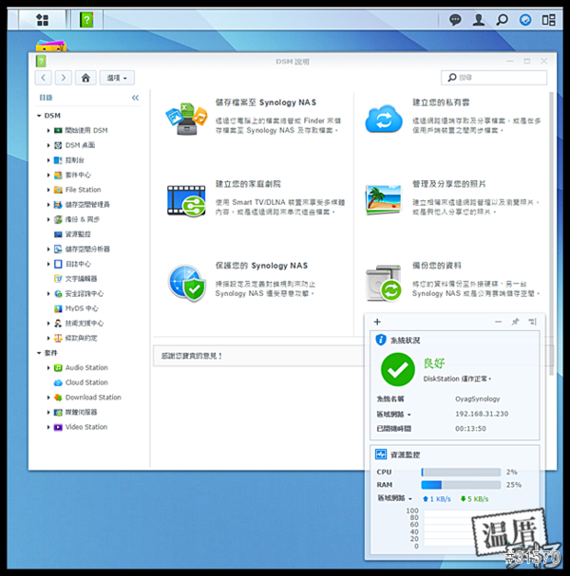The height and width of the screenshot is (576, 570).
Task: Select the 控制台 tree entry
Action: pos(75,160)
